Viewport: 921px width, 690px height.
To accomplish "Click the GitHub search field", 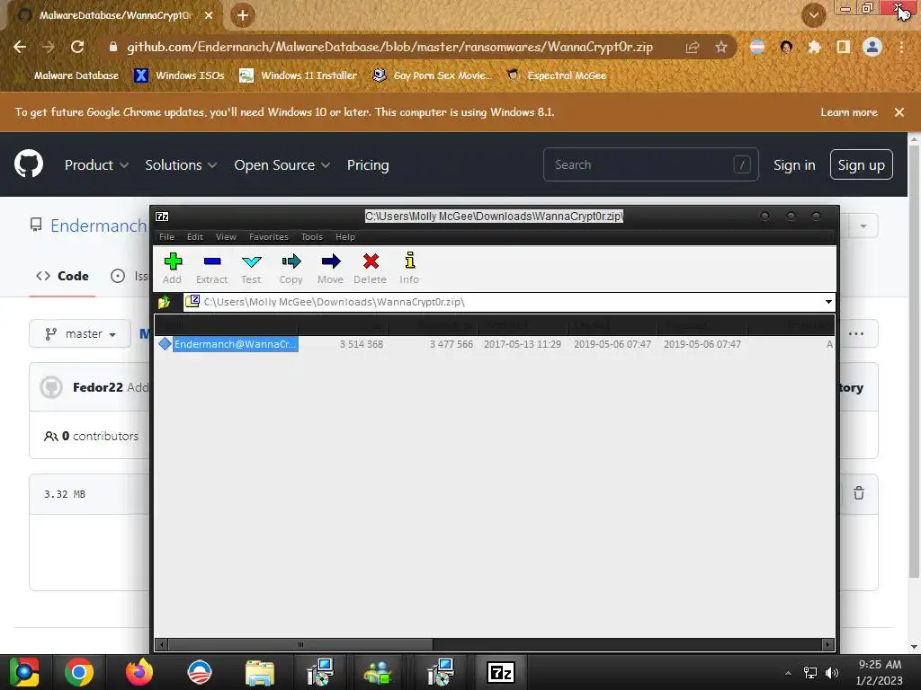I will click(x=651, y=165).
